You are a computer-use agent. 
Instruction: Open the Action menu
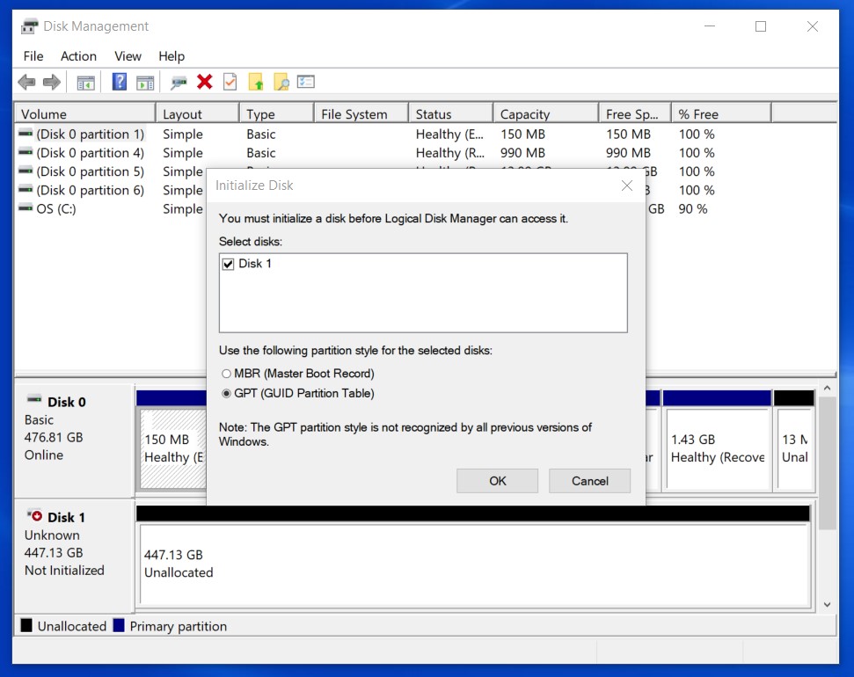78,56
